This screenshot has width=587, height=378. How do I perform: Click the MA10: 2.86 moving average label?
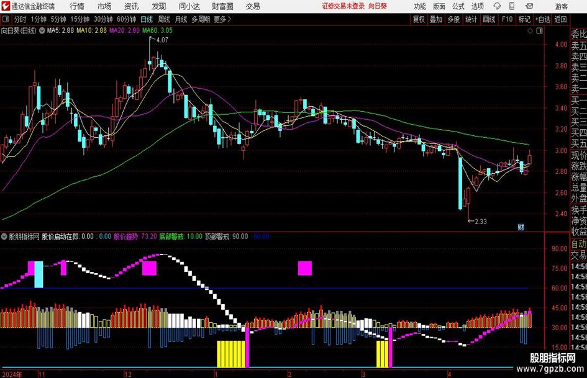point(92,30)
